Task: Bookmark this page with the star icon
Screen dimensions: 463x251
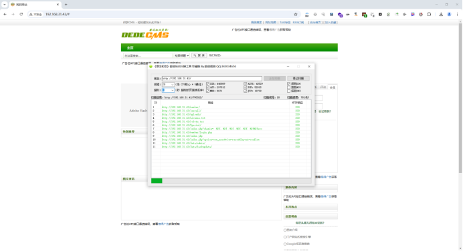Action: pyautogui.click(x=296, y=14)
